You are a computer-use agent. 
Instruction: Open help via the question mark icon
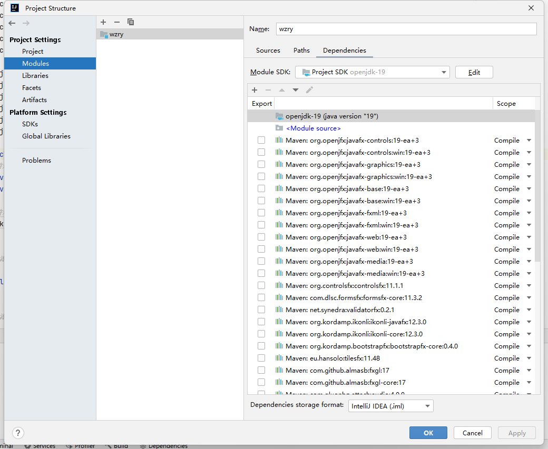pyautogui.click(x=18, y=433)
